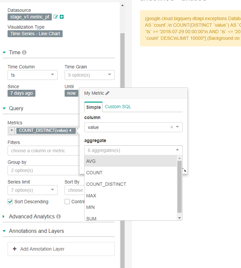The image size is (241, 268).
Task: Click the caret on the COUNT_DISTINCT(value) metric
Action: coord(70,131)
